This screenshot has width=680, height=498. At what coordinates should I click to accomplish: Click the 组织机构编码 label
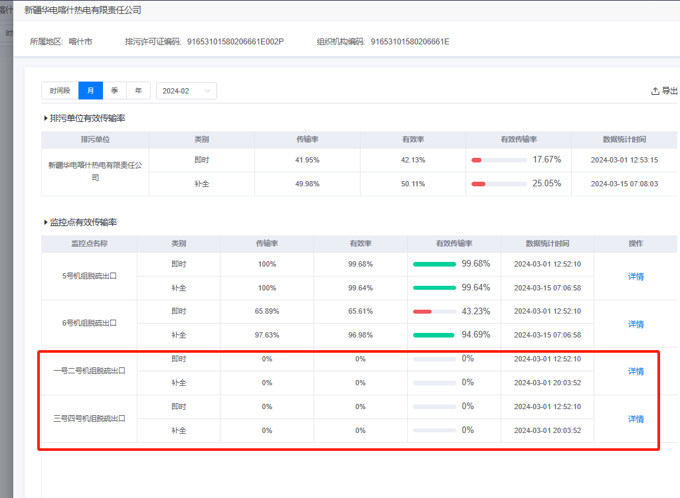(x=341, y=42)
